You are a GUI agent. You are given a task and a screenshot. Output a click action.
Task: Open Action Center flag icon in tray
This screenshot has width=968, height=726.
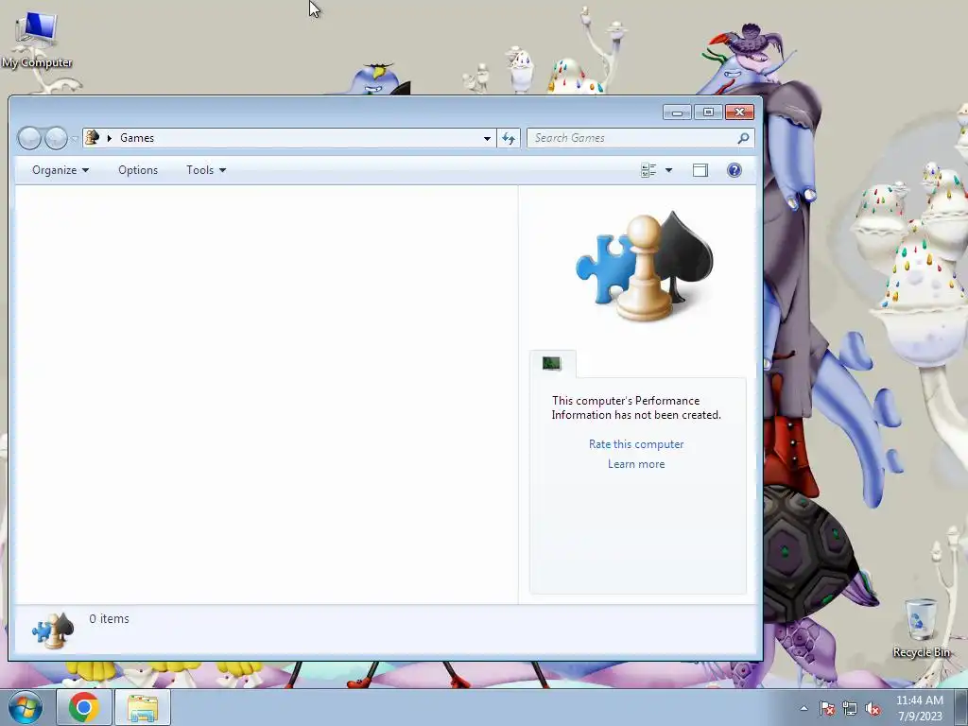(826, 708)
